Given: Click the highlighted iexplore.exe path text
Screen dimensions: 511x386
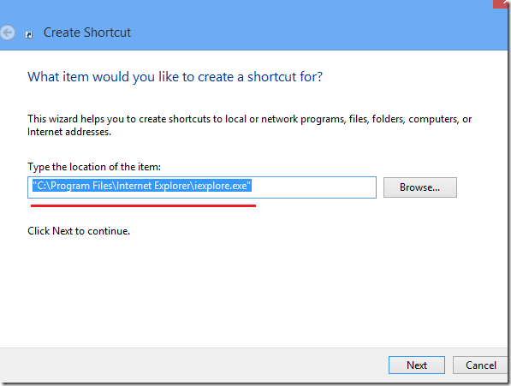Looking at the screenshot, I should tap(142, 186).
